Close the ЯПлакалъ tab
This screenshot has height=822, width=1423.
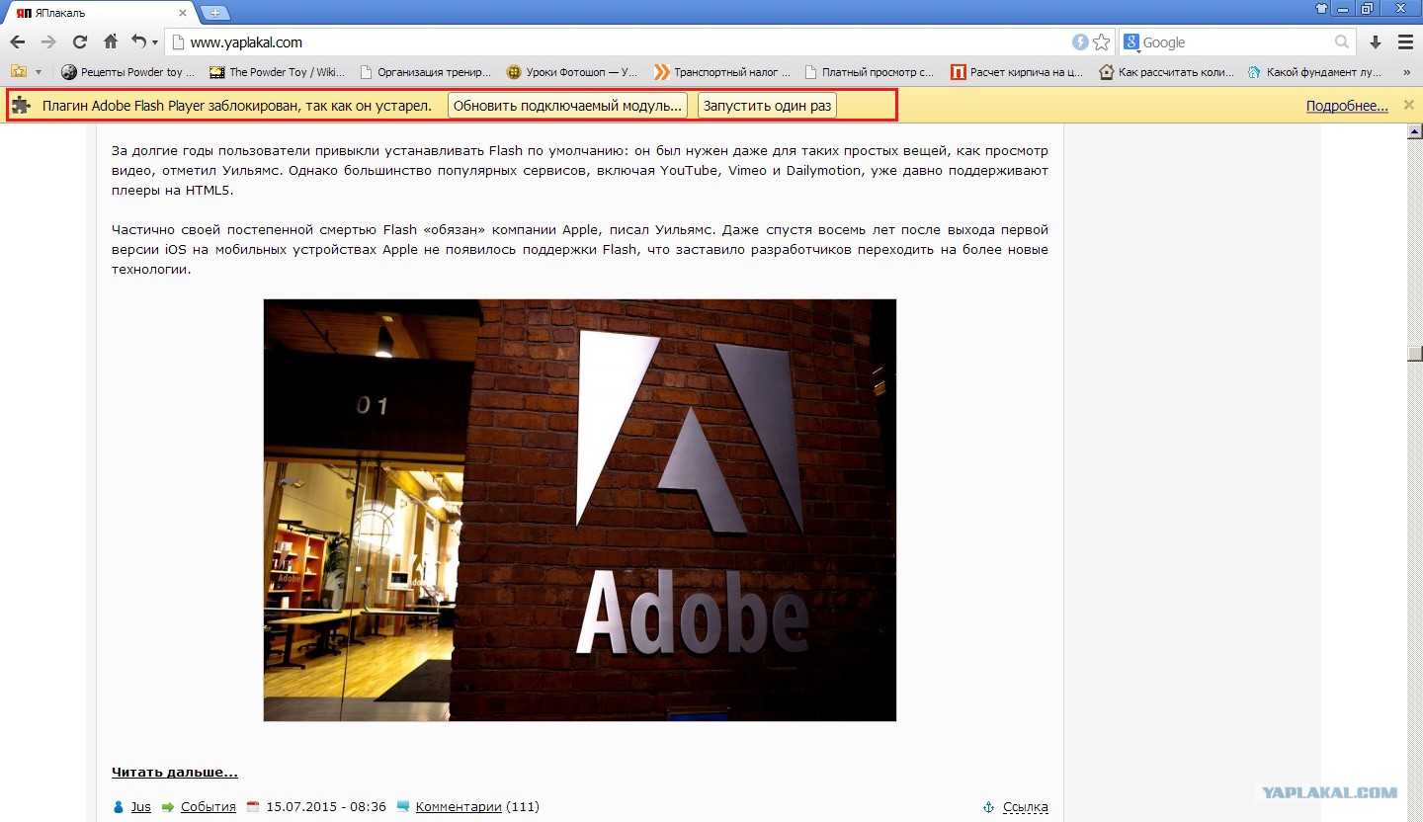pos(184,13)
